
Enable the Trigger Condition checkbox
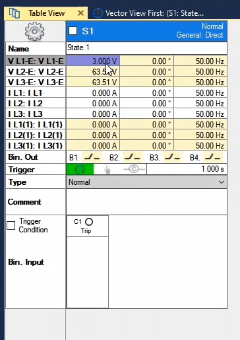(x=11, y=226)
